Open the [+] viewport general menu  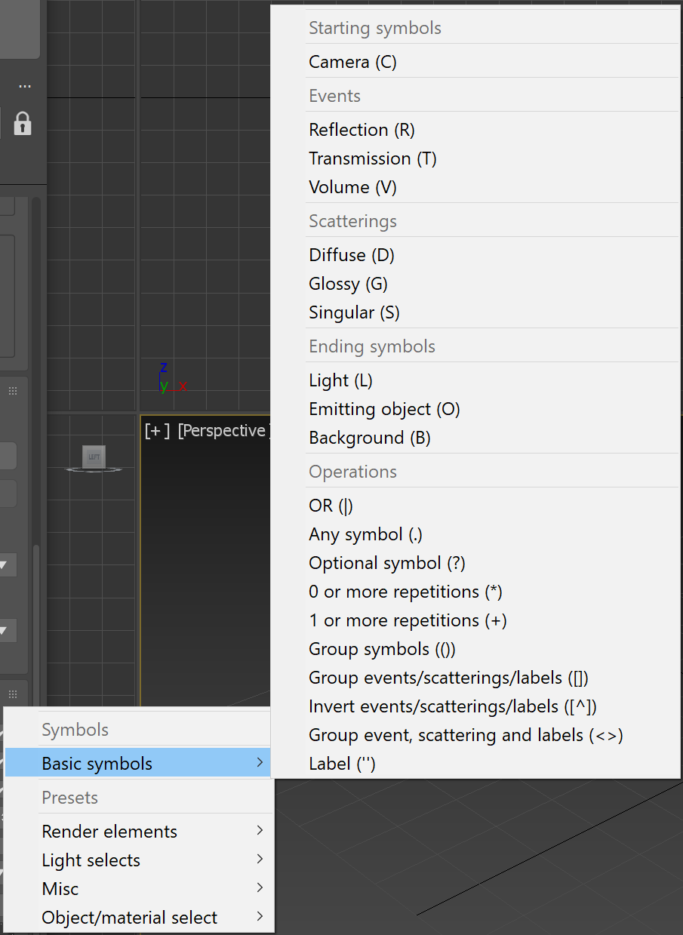coord(156,430)
